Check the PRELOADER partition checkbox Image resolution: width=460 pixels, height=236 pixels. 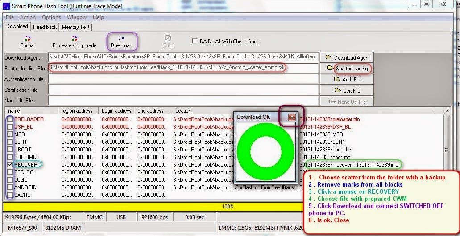tap(10, 119)
